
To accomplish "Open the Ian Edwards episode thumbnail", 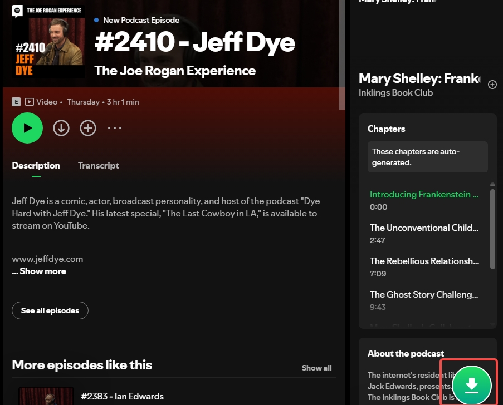I will [46, 396].
